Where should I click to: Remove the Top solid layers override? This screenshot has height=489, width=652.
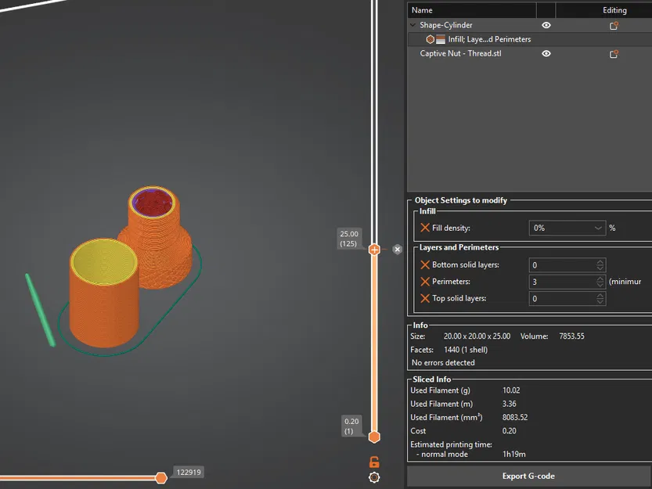click(x=424, y=298)
